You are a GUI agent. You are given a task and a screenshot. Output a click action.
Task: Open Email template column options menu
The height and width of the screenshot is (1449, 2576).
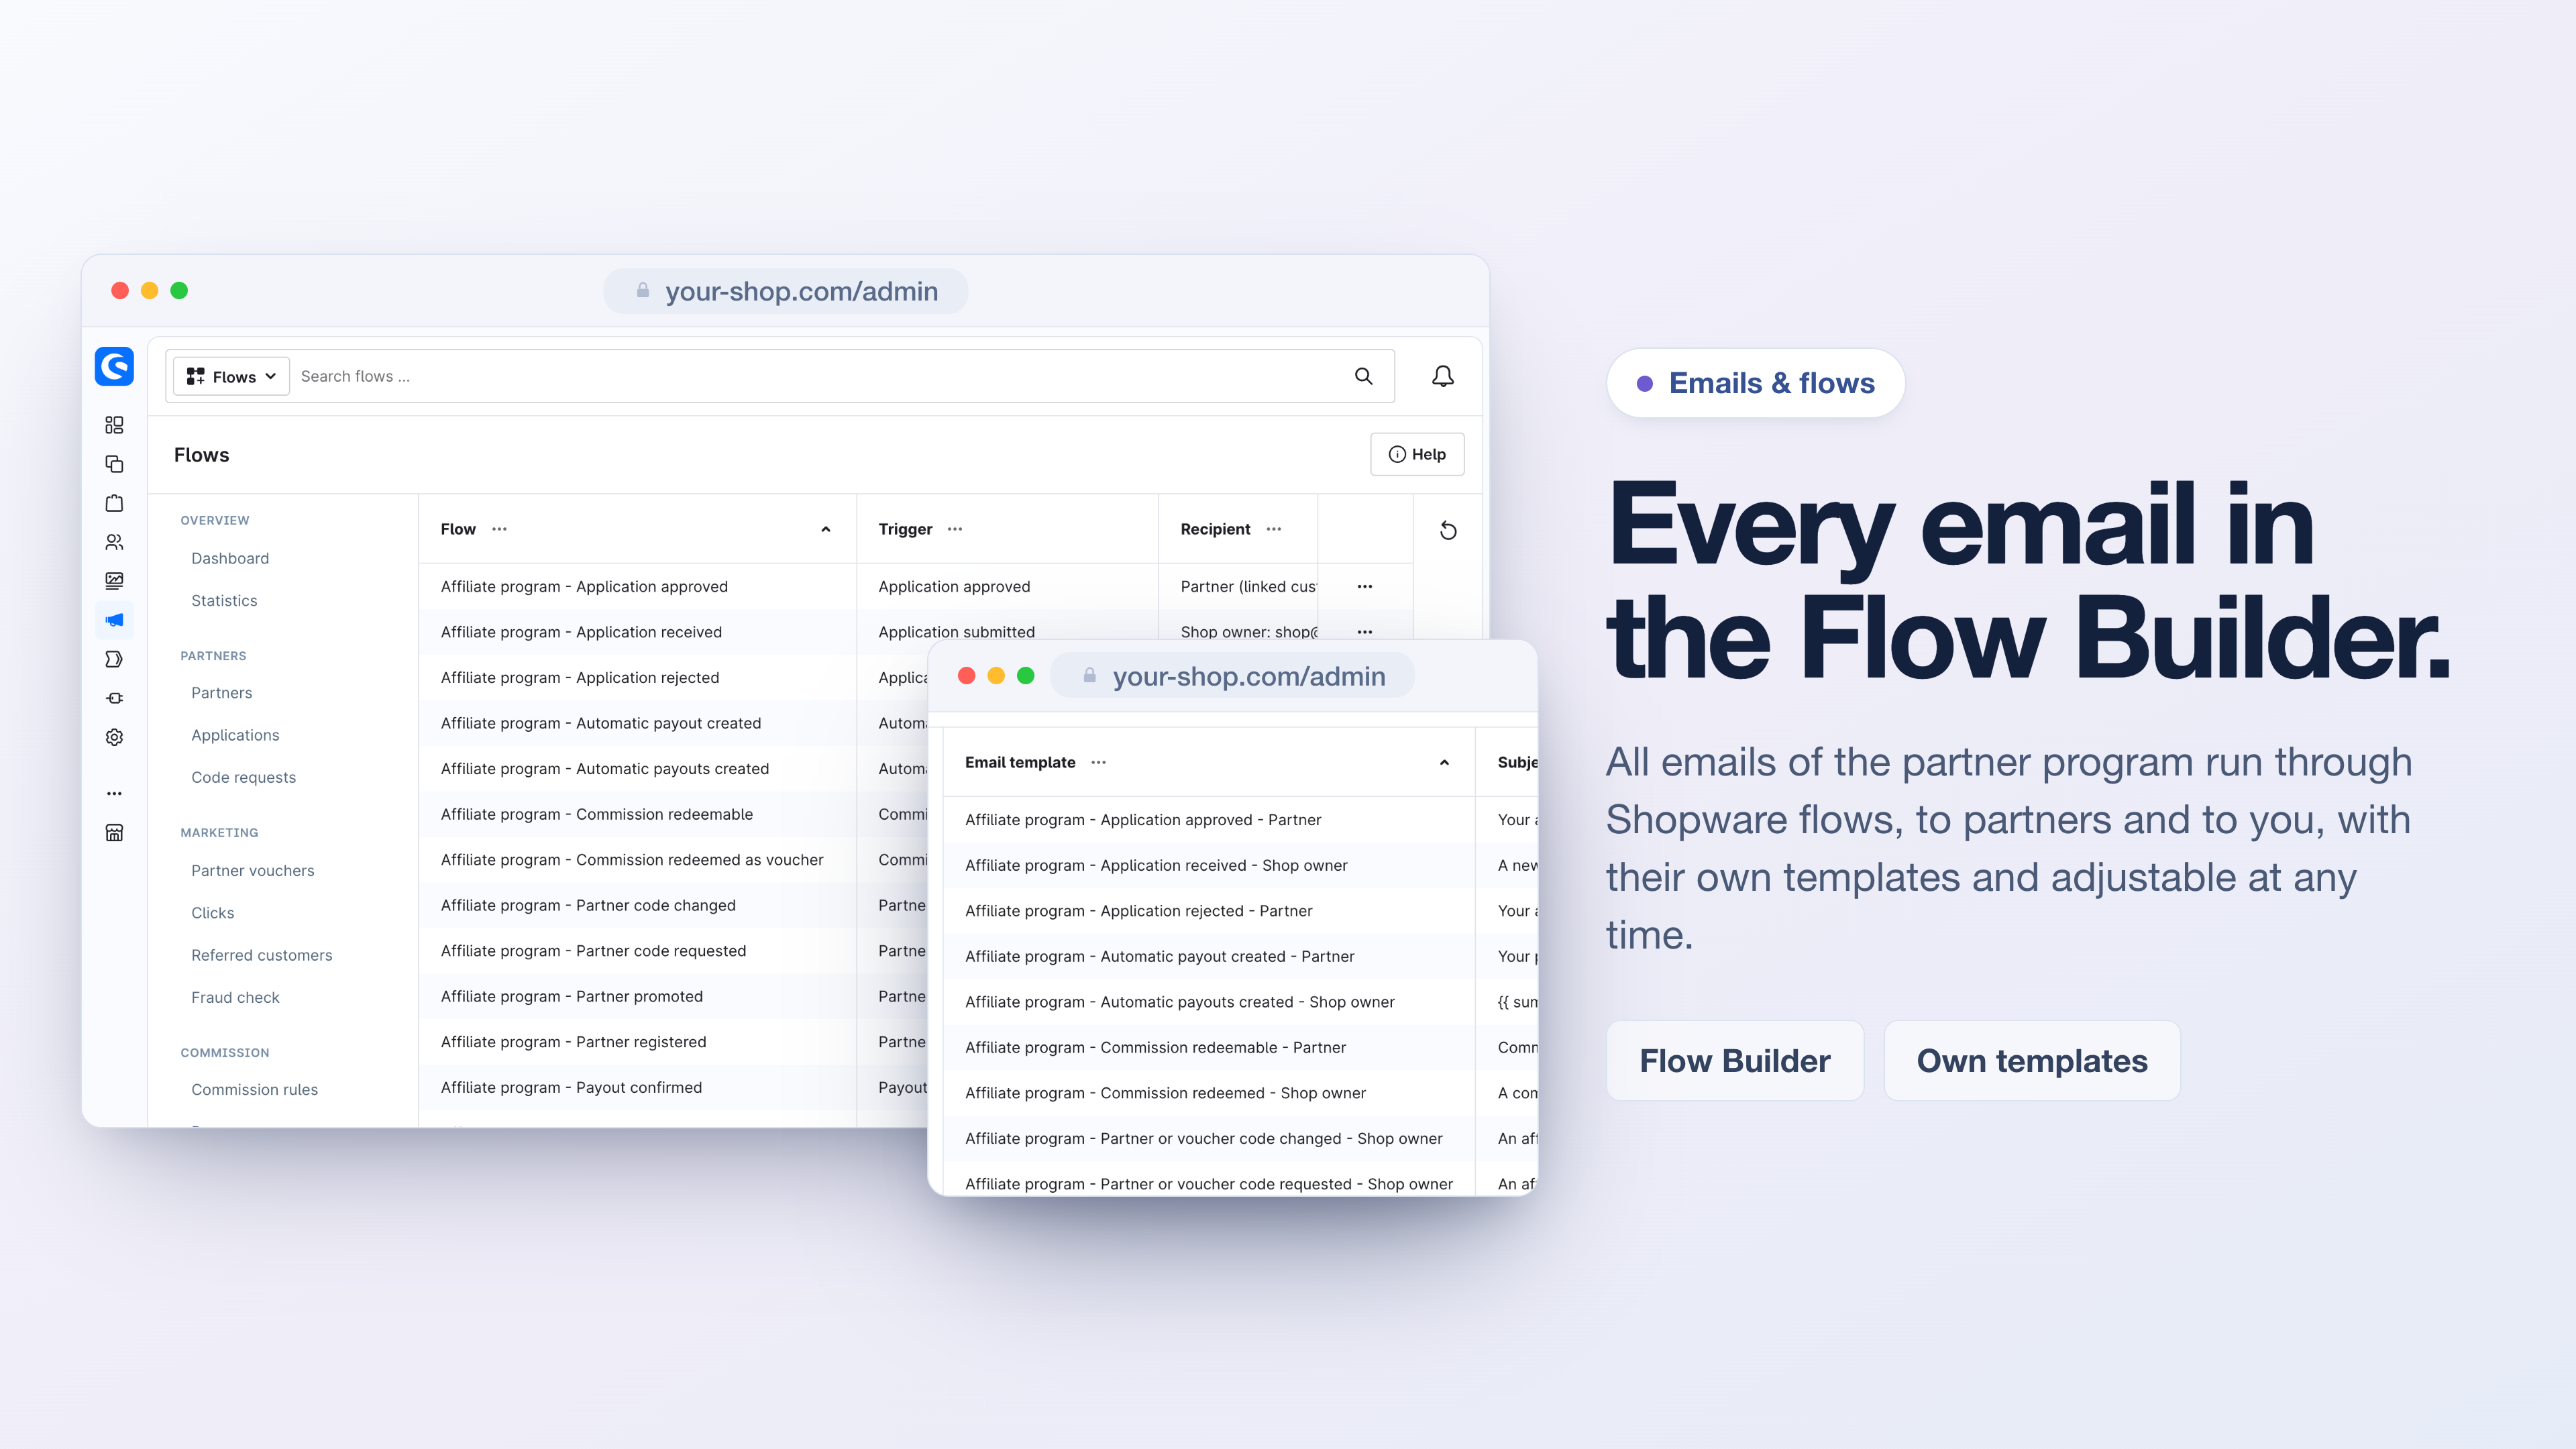click(1098, 762)
